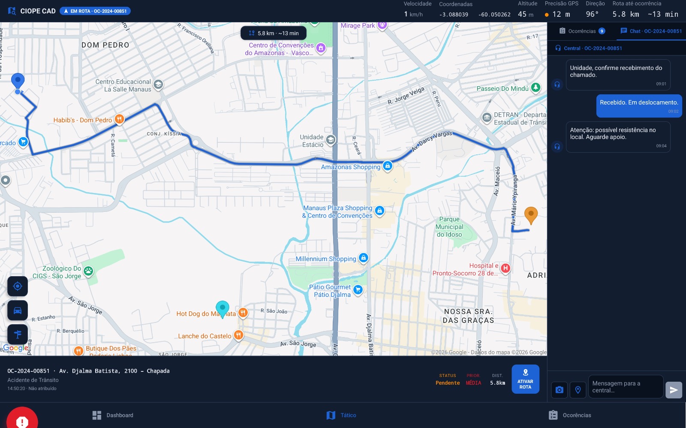The width and height of the screenshot is (686, 428).
Task: Click the Hospital Pronto-Socorro marker
Action: [x=505, y=268]
